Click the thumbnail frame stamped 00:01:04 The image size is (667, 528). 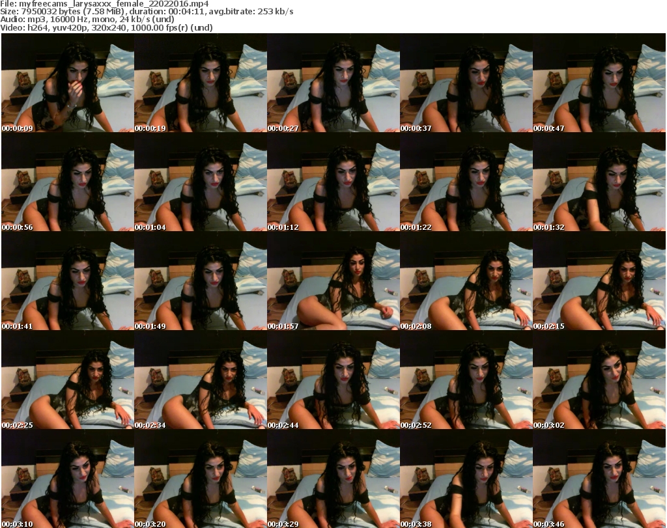pyautogui.click(x=201, y=182)
